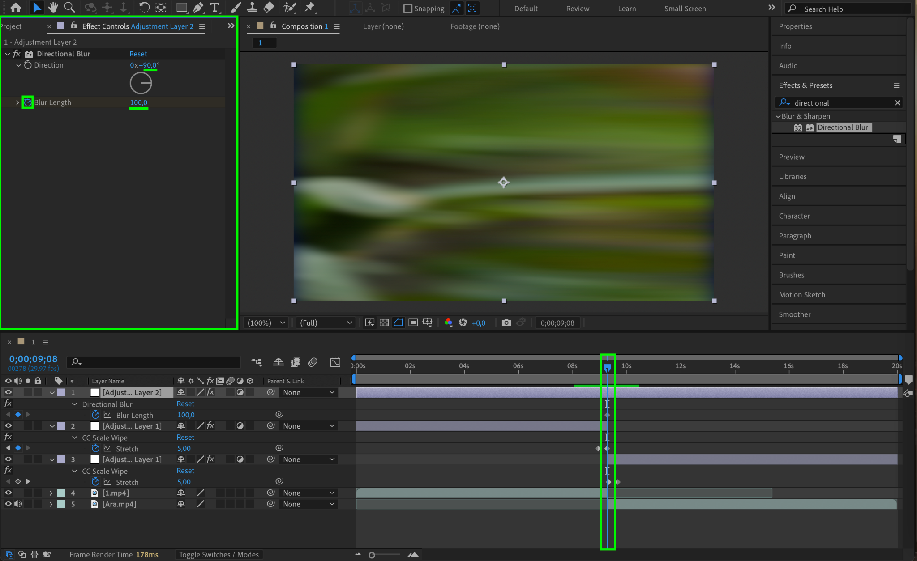Select the Hand tool
This screenshot has width=917, height=561.
point(53,7)
